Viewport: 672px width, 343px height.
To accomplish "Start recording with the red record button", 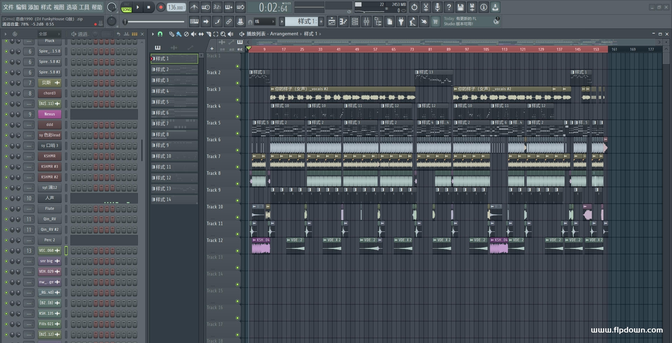I will click(x=161, y=7).
